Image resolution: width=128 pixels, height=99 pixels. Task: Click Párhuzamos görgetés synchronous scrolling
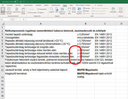pos(99,11)
